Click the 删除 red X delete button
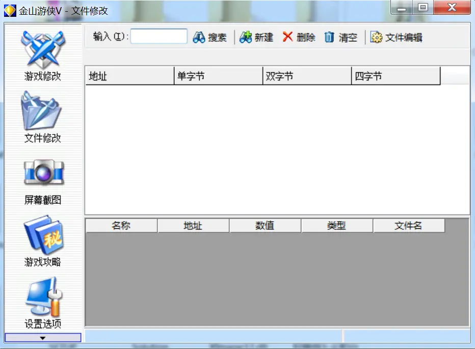 [299, 37]
